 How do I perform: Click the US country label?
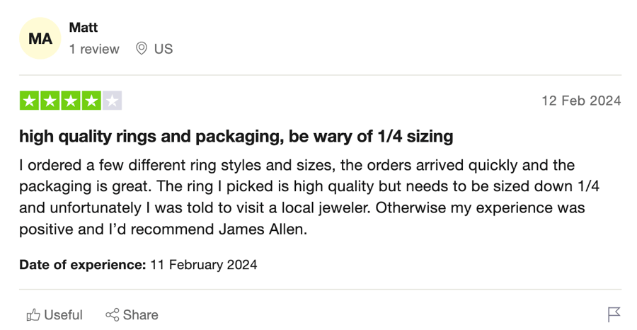click(163, 49)
